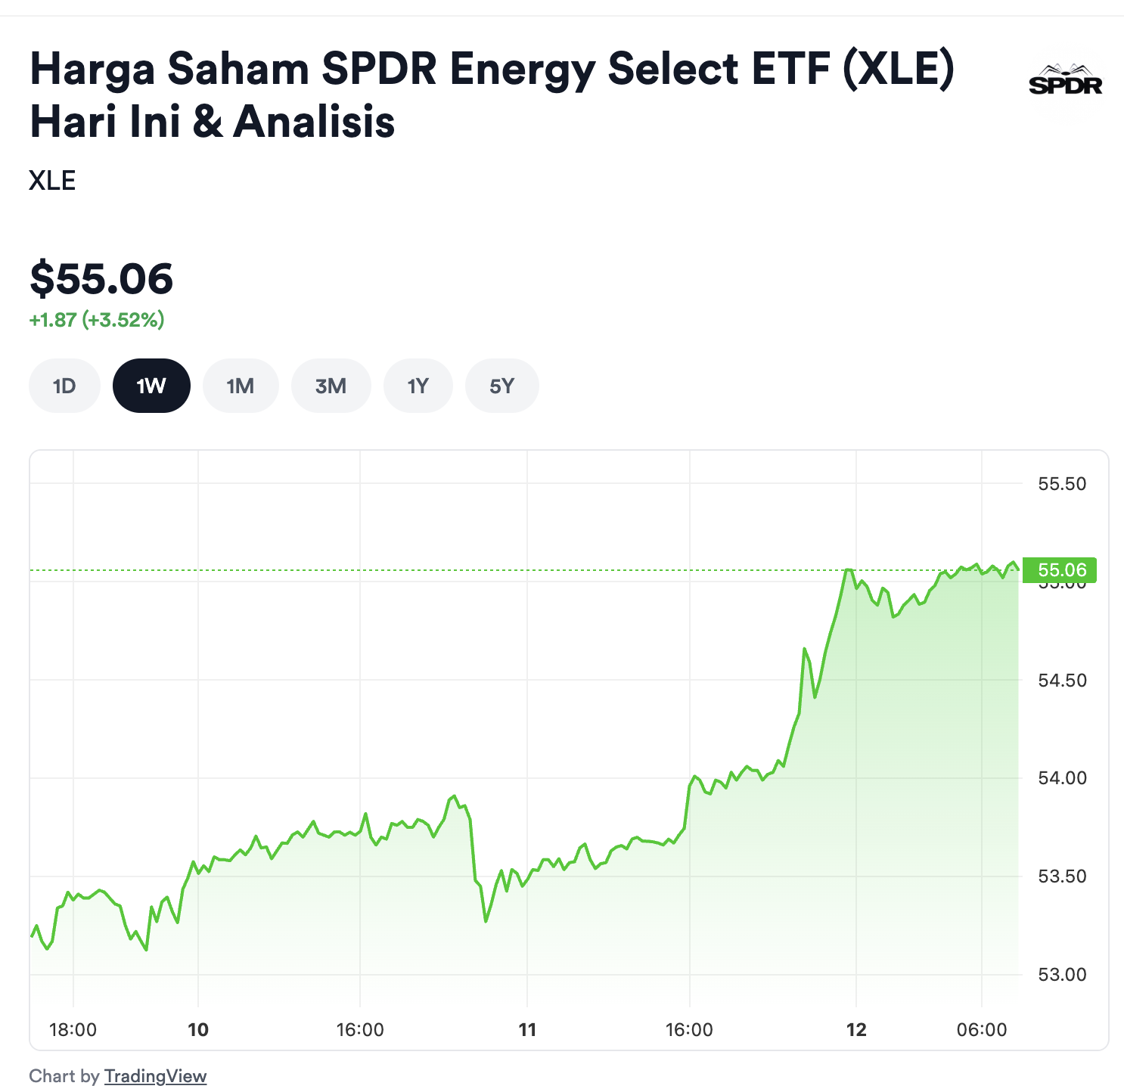
Task: Click the +1.87 (+3.52%) change text
Action: tap(97, 320)
